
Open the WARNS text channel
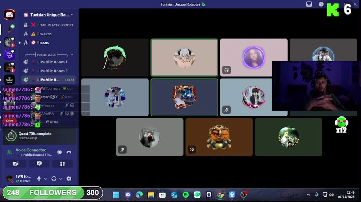(49, 34)
